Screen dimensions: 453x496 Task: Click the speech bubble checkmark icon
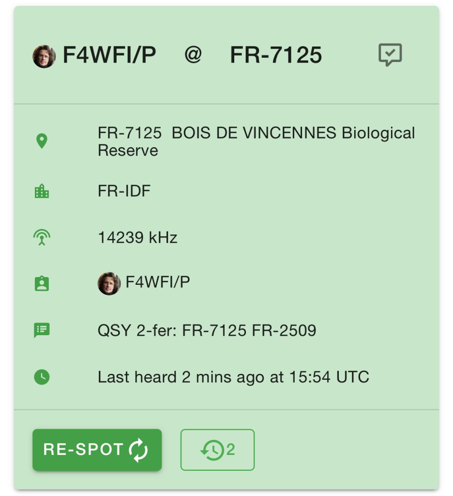390,55
